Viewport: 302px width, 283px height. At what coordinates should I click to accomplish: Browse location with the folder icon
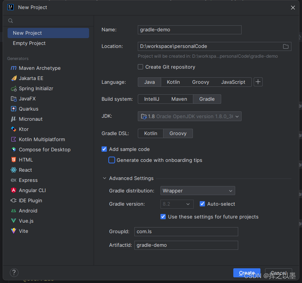click(286, 46)
